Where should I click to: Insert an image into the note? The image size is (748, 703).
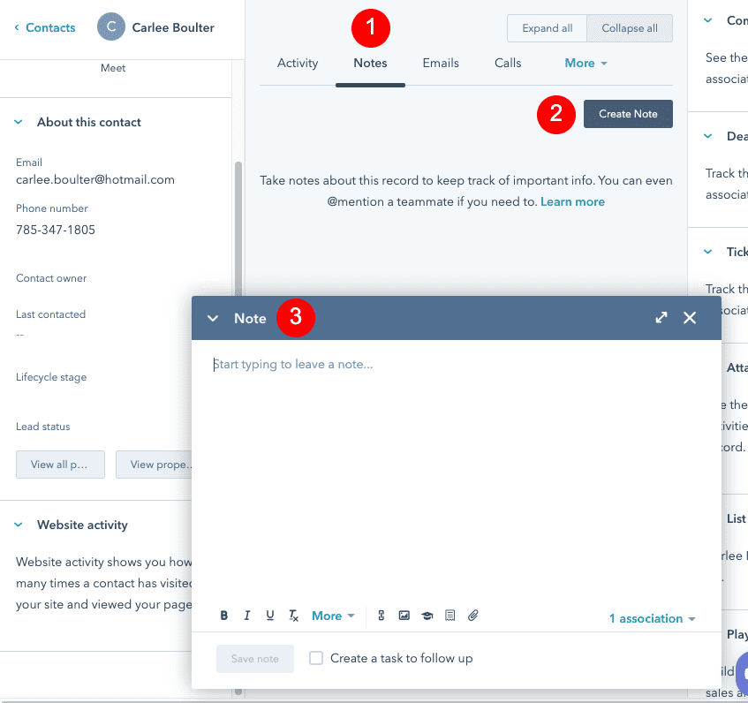(x=404, y=616)
